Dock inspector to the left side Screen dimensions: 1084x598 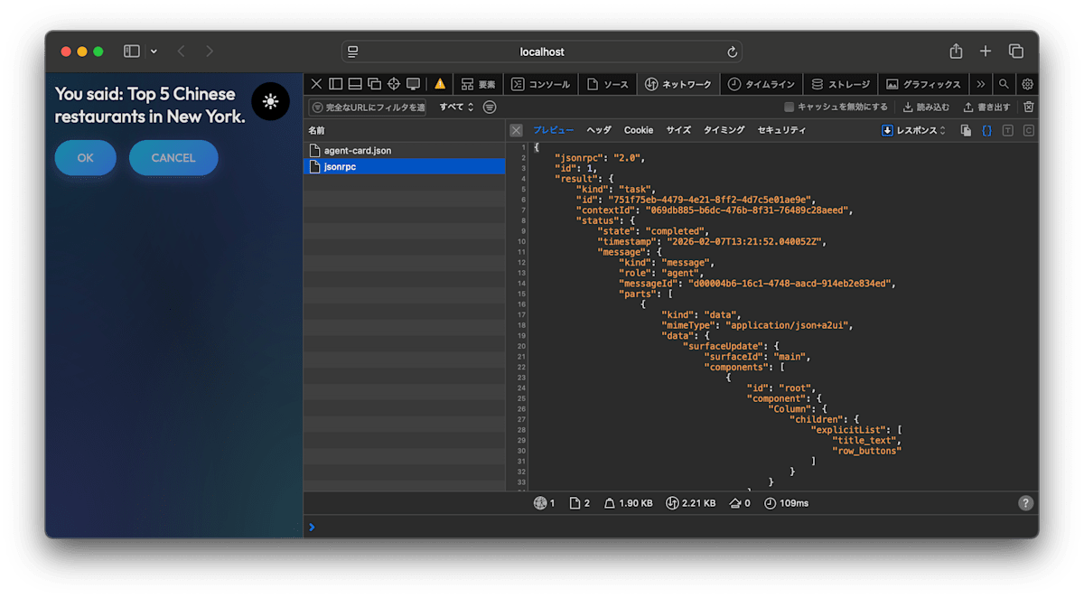click(x=335, y=84)
